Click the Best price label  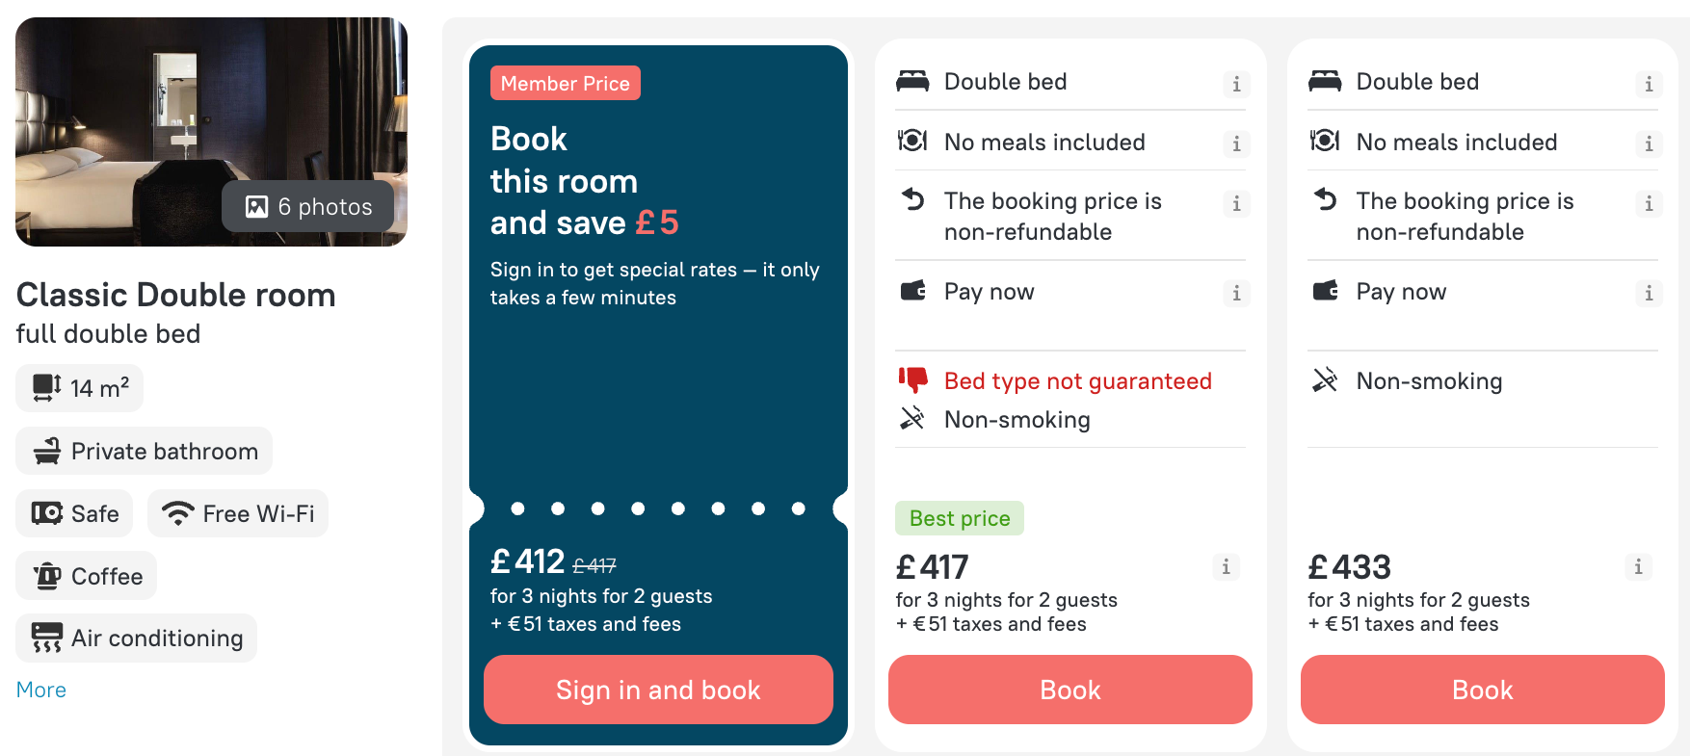[959, 518]
